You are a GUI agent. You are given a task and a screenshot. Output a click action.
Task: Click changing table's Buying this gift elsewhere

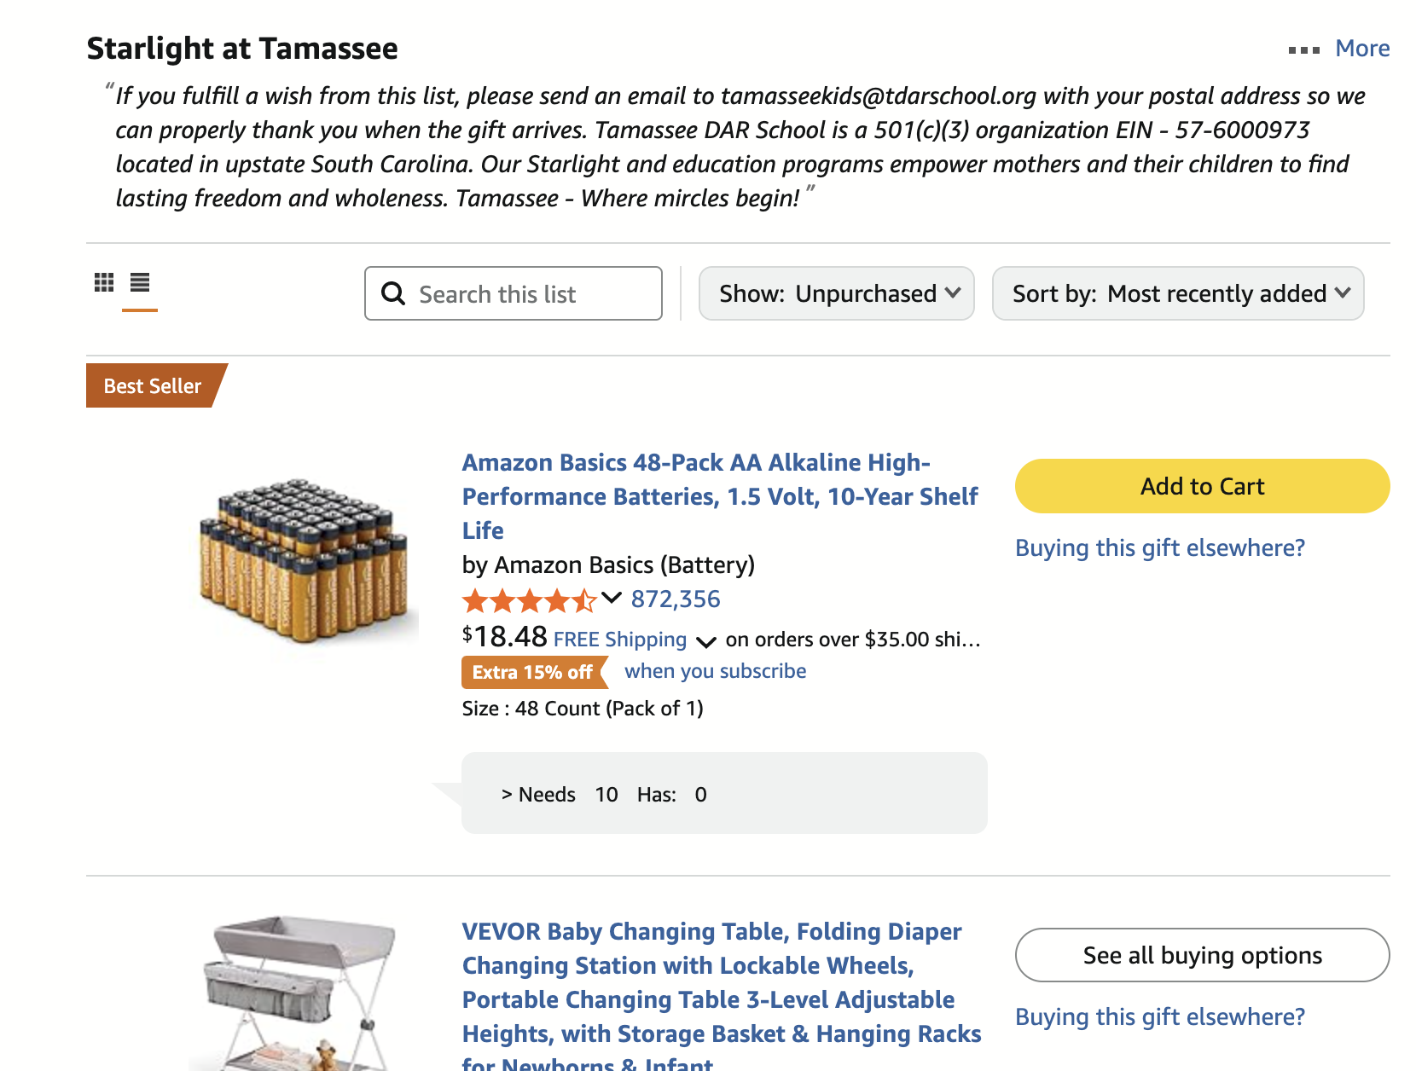coord(1159,1016)
